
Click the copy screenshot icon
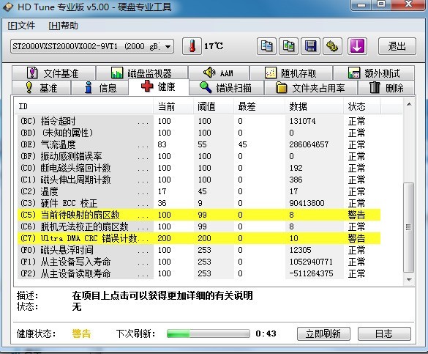click(288, 46)
